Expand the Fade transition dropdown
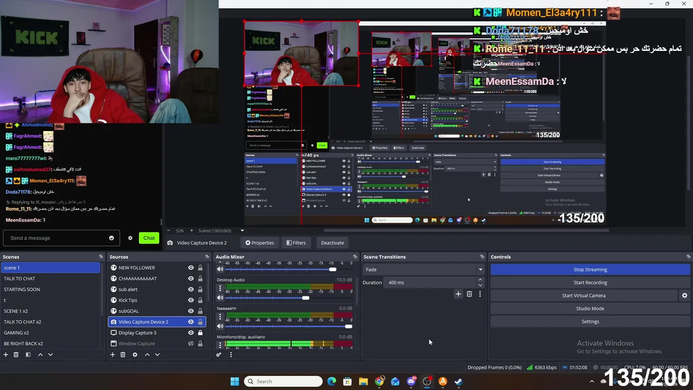 [x=480, y=269]
